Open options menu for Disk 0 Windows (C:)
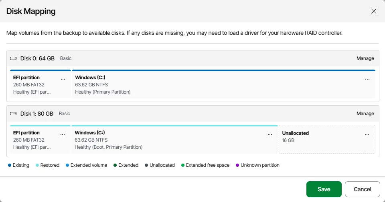 pos(367,79)
